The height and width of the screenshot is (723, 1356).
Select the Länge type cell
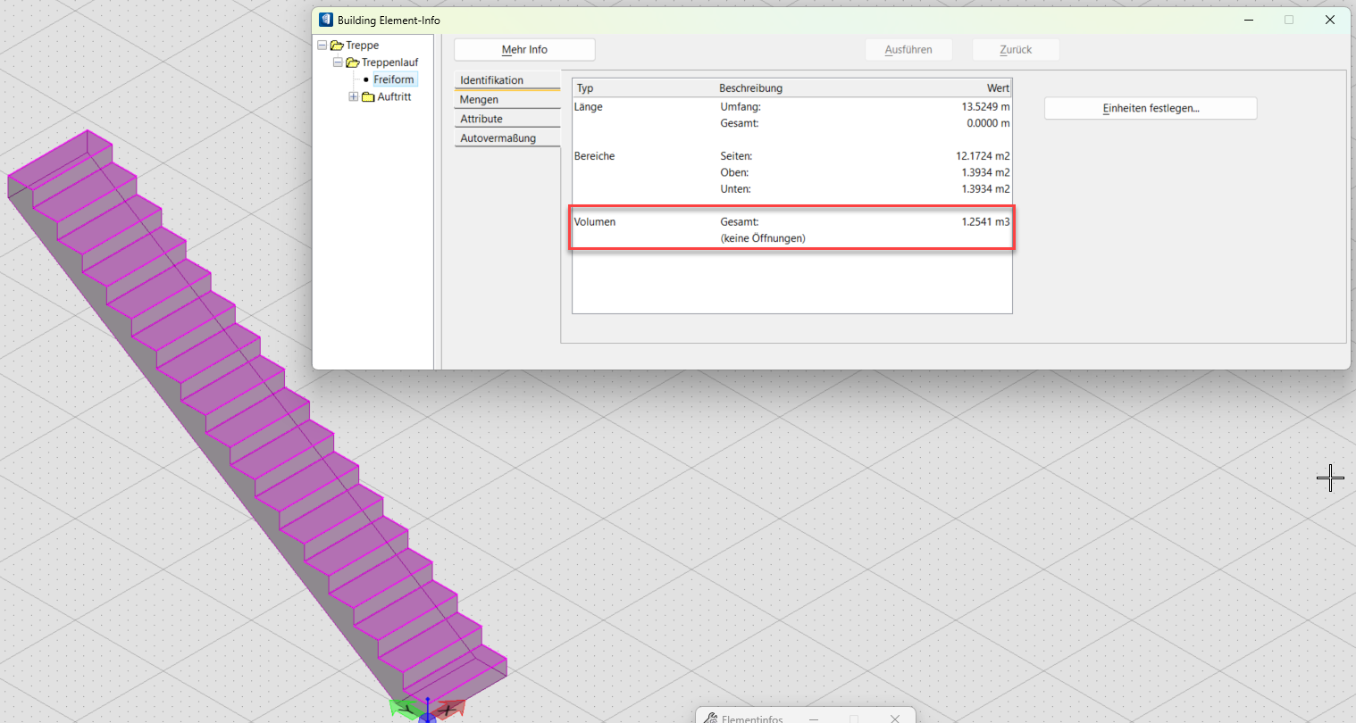589,107
